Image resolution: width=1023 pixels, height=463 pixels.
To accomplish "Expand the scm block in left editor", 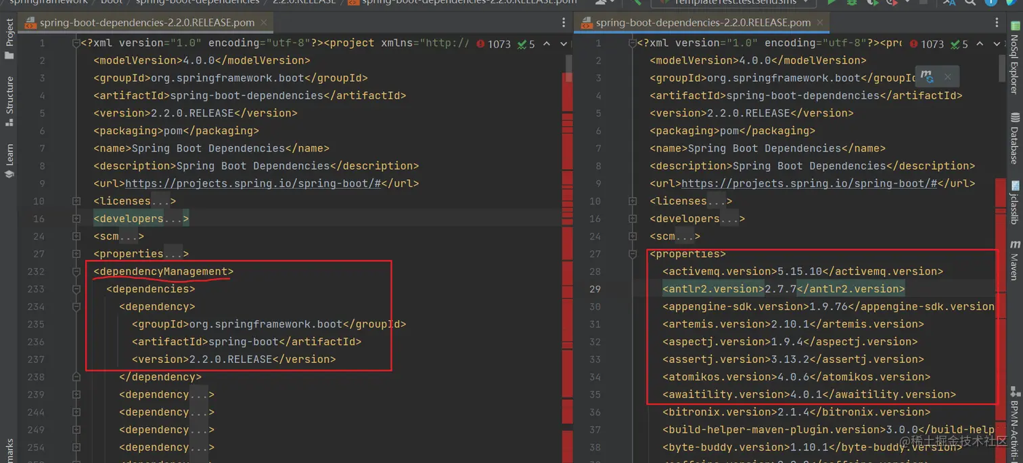I will click(76, 236).
